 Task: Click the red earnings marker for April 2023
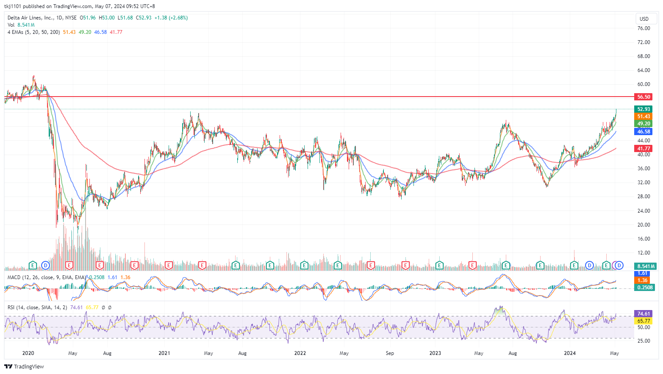(x=472, y=266)
